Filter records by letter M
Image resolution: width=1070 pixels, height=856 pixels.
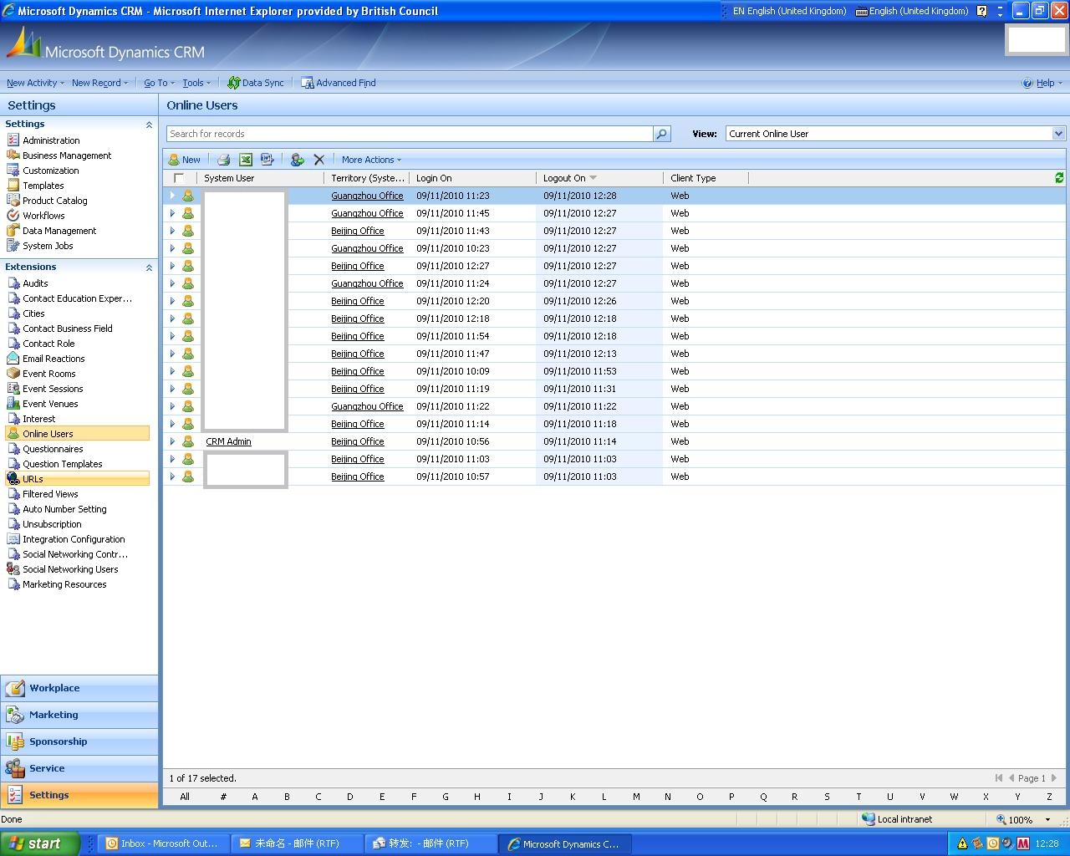(x=636, y=797)
